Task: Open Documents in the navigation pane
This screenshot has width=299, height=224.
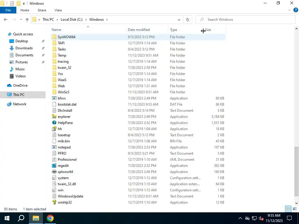Action: coord(24,55)
